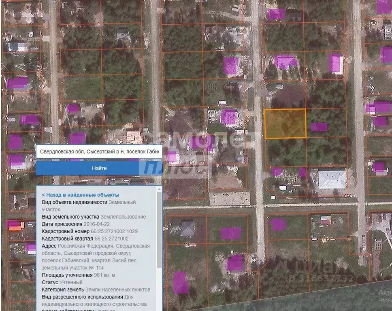The width and height of the screenshot is (392, 311).
Task: Go back via Назад в найденные объекты
Action: (x=81, y=195)
